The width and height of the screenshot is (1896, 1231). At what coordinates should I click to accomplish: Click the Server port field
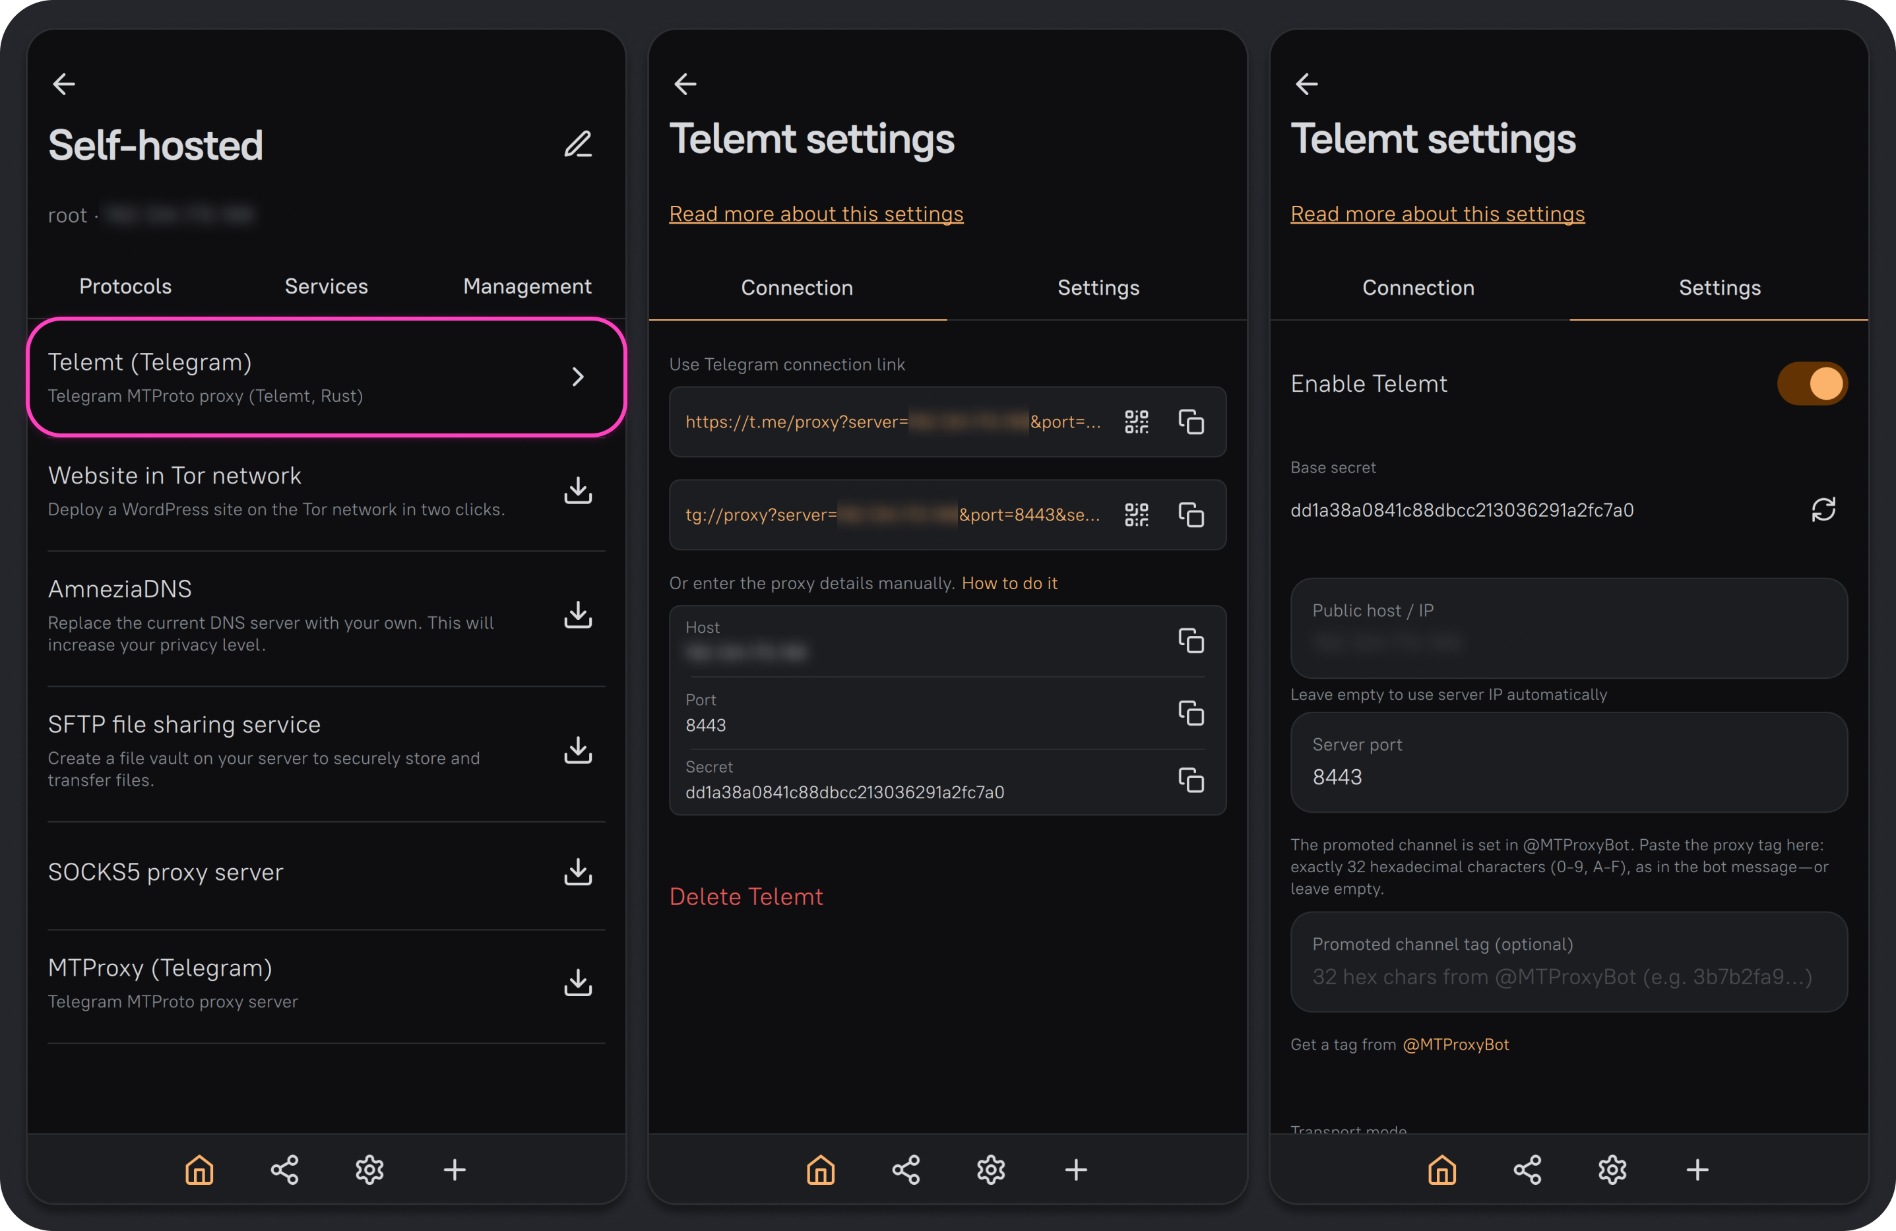1569,763
